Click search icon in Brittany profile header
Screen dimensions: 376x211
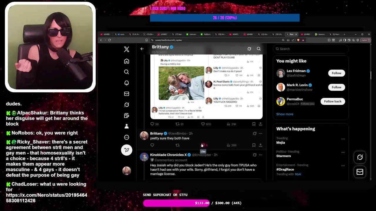pos(258,49)
